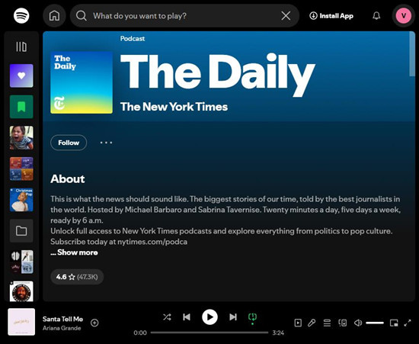Skip to next track
The width and height of the screenshot is (419, 344).
233,317
